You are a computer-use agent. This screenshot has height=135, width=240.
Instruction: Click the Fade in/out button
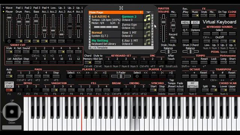pyautogui.click(x=180, y=90)
